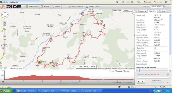
Task: Click the Log out link
Action: (x=146, y=6)
